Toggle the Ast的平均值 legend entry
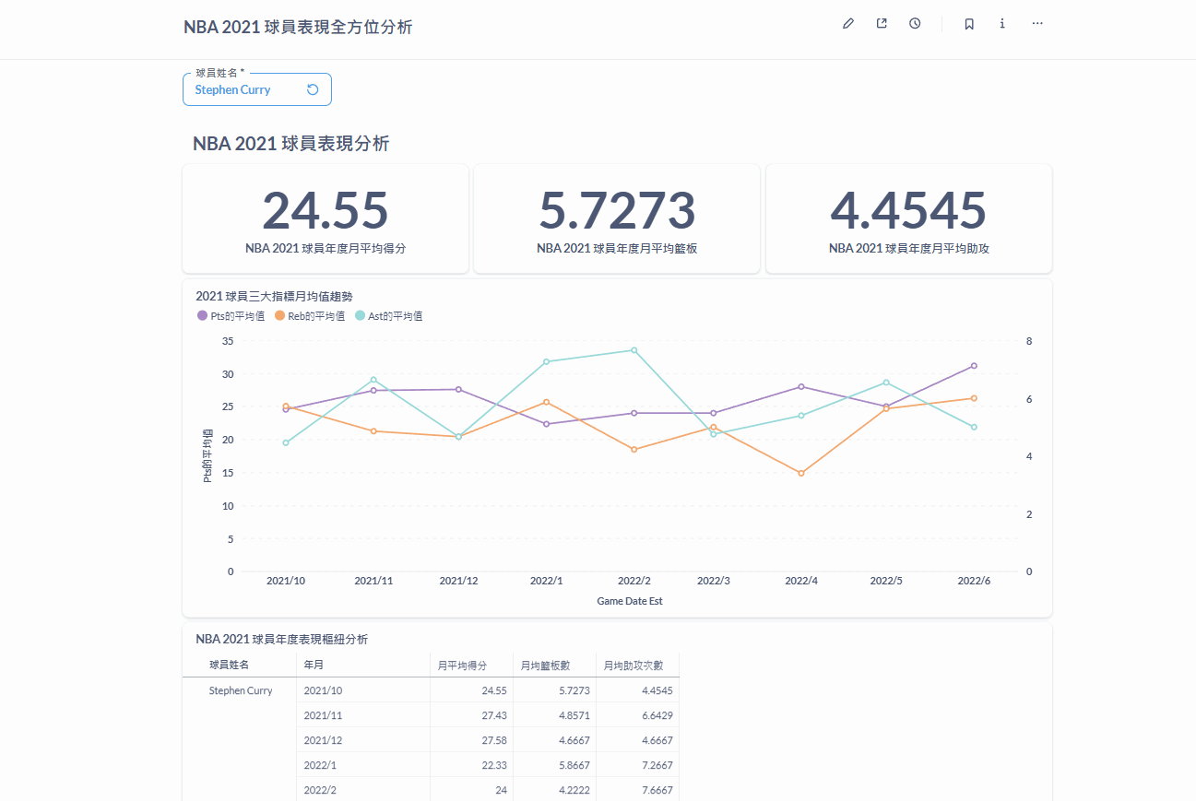The width and height of the screenshot is (1196, 801). tap(388, 316)
